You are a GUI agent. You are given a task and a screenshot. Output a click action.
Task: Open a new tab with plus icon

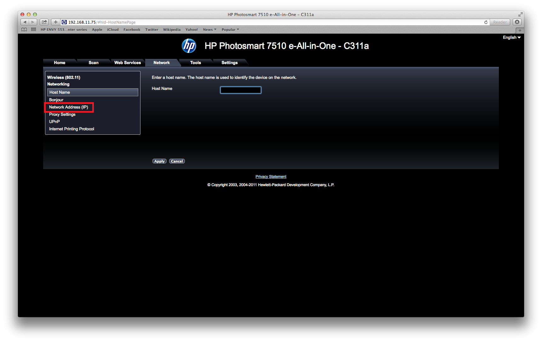point(520,30)
